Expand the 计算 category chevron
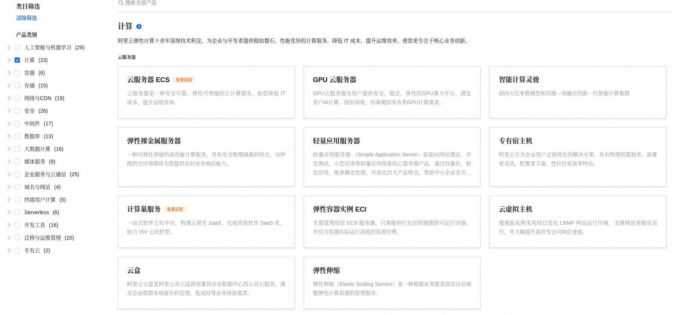Image resolution: width=677 pixels, height=315 pixels. point(9,60)
